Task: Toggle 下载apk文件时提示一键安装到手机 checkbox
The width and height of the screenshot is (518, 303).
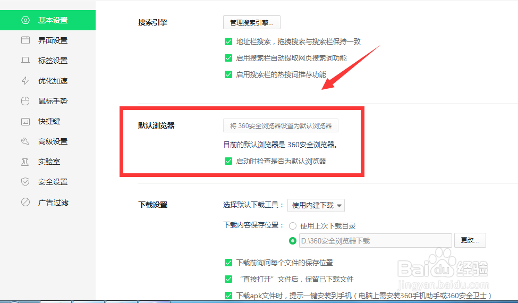Action: pyautogui.click(x=228, y=296)
